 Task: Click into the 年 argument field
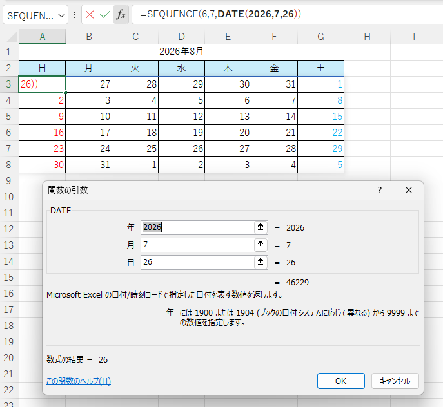pos(197,227)
